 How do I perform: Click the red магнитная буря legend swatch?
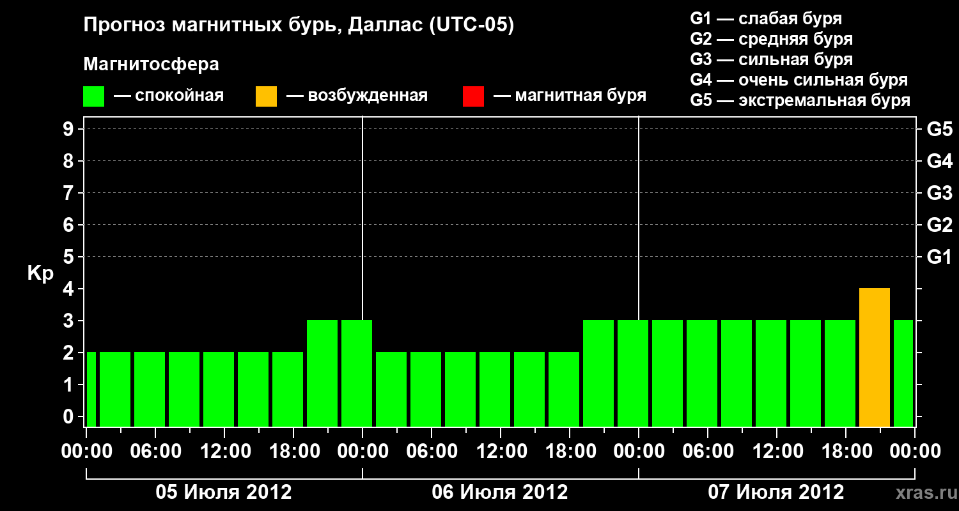click(x=473, y=96)
